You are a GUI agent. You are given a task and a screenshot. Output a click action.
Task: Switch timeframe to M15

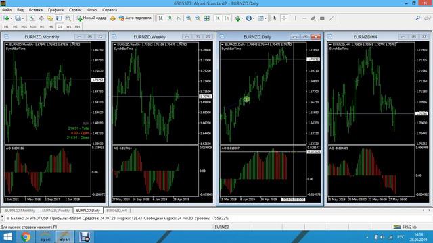coord(24,27)
